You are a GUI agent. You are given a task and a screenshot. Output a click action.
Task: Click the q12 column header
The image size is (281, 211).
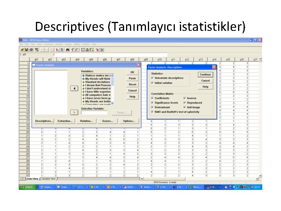(187, 59)
